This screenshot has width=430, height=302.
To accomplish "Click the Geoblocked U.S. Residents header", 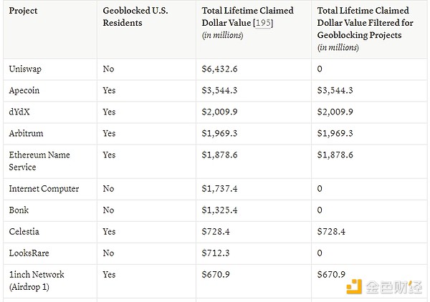I will click(x=133, y=17).
